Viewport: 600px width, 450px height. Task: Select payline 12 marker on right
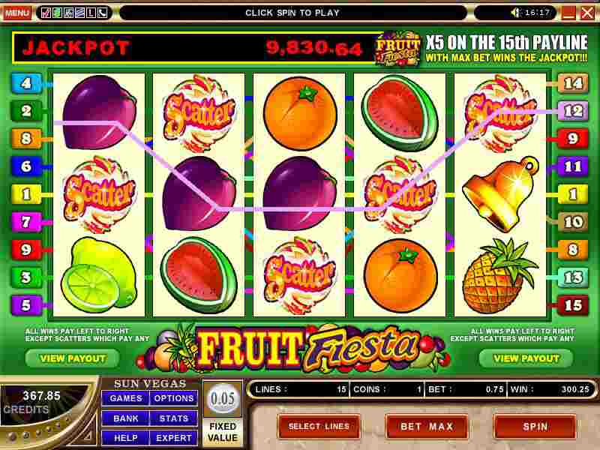coord(573,111)
